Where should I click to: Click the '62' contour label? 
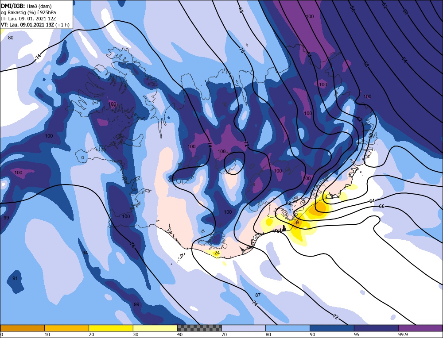tap(359, 119)
